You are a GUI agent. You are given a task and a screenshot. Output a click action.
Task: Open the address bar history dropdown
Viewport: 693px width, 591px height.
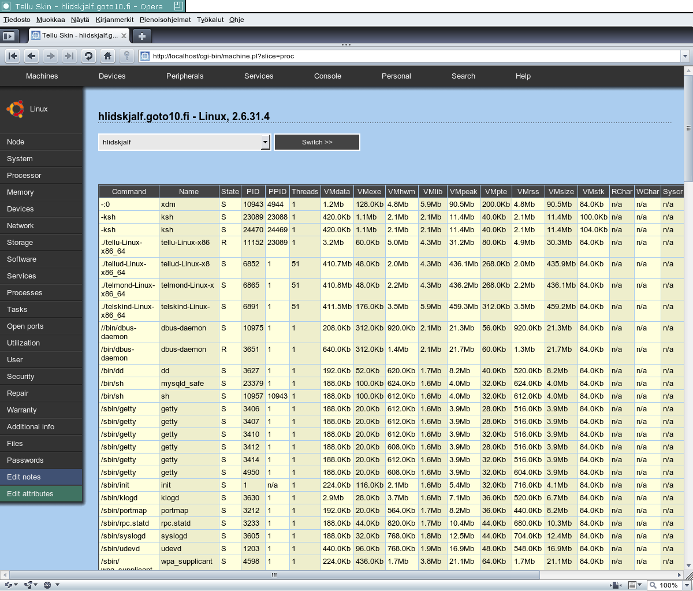point(685,56)
